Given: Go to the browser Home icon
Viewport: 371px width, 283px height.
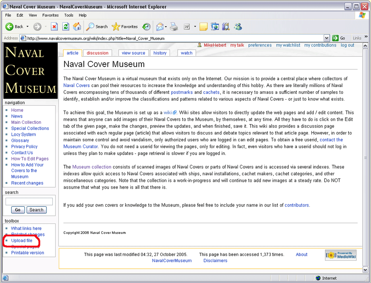Looking at the screenshot, I should (x=77, y=27).
